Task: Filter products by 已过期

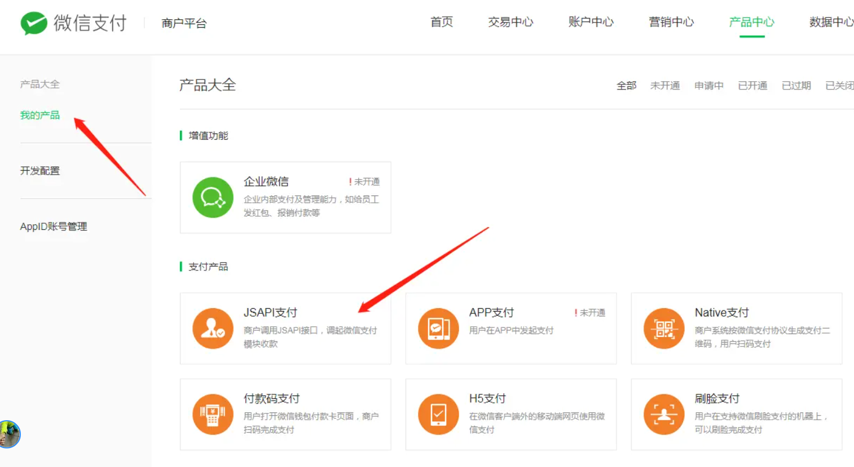Action: point(796,86)
